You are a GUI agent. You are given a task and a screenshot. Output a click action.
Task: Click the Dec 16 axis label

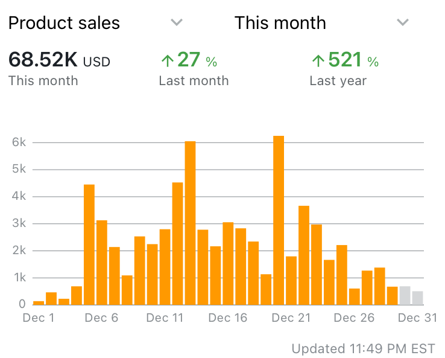[x=227, y=318]
